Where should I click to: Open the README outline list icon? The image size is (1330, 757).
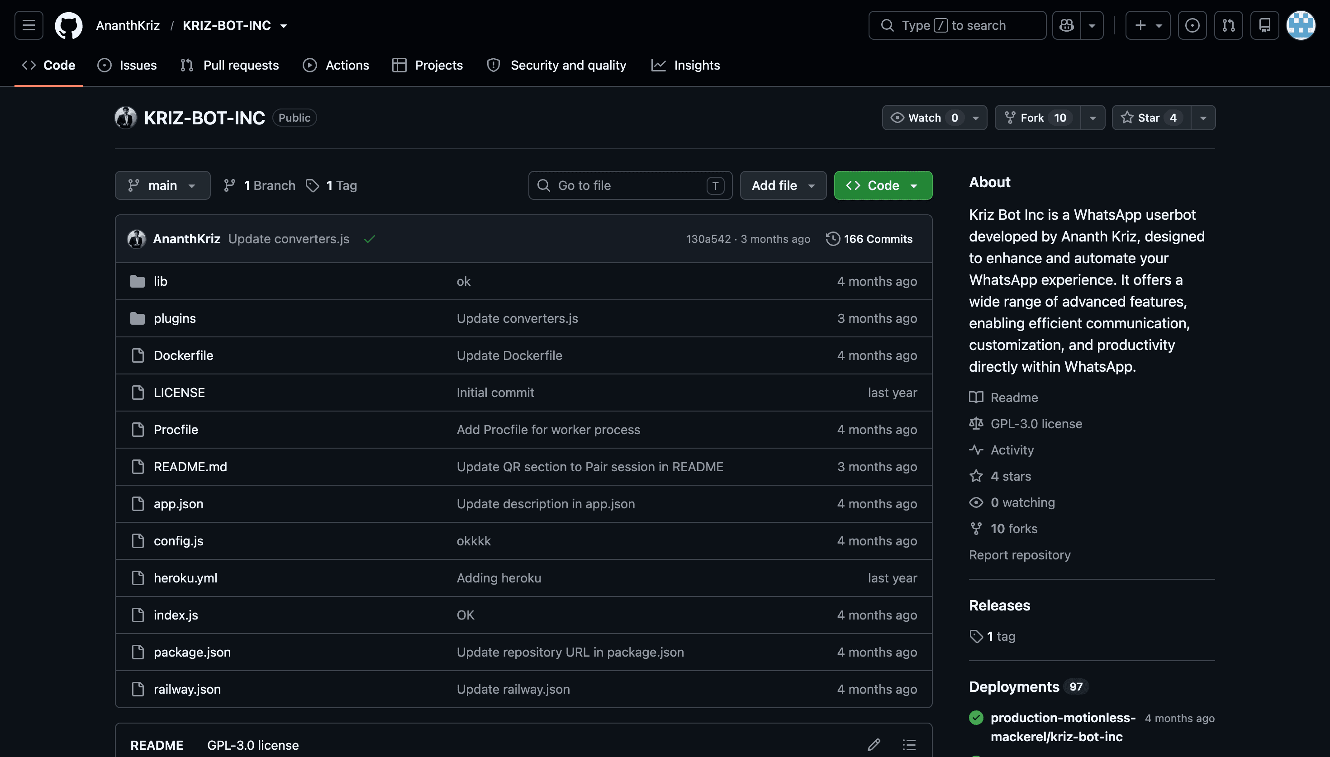point(909,744)
